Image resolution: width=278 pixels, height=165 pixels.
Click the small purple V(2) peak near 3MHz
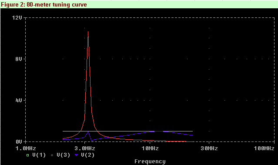pos(88,132)
